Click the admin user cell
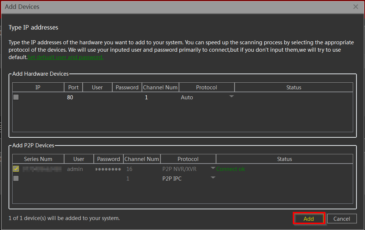Viewport: 365px width, 230px height. point(75,169)
